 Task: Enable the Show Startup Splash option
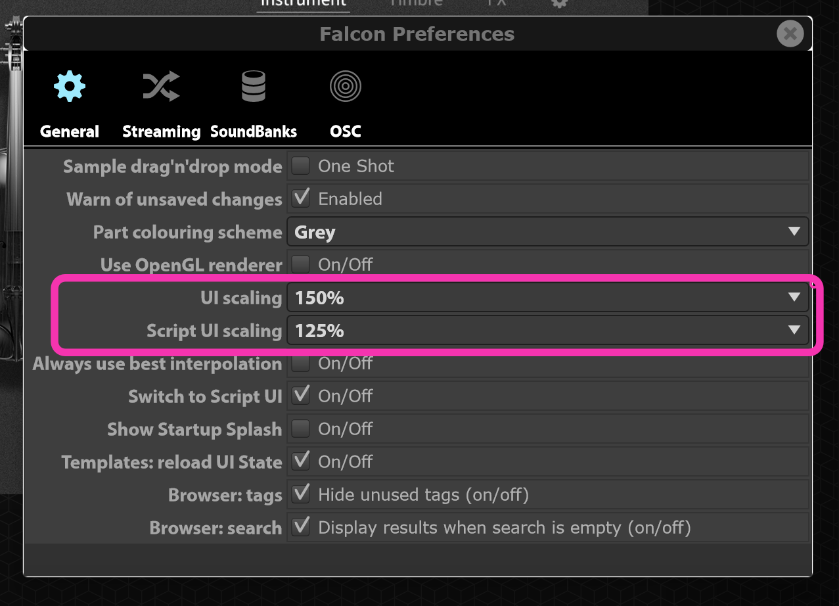point(301,429)
